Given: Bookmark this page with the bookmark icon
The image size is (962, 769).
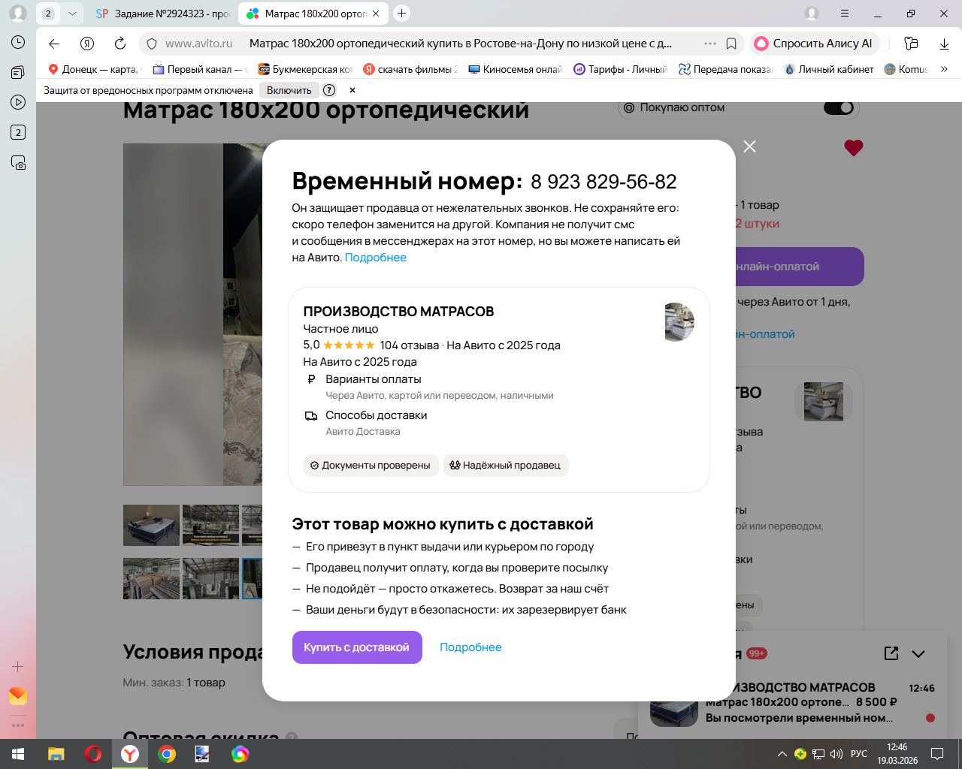Looking at the screenshot, I should (731, 44).
